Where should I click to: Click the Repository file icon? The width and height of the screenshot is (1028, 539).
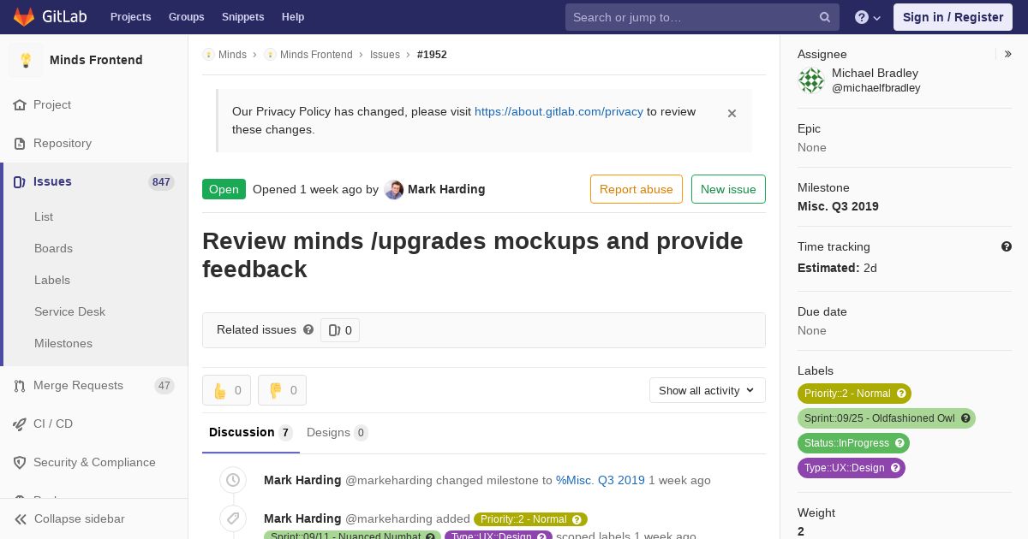pos(20,144)
